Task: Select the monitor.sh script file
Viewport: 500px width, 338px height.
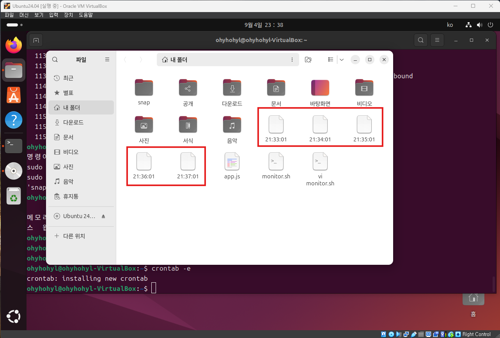Action: click(x=276, y=166)
